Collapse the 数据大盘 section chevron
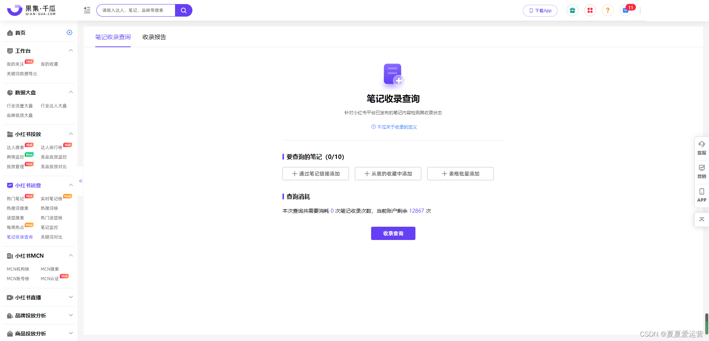The width and height of the screenshot is (709, 341). (x=71, y=92)
